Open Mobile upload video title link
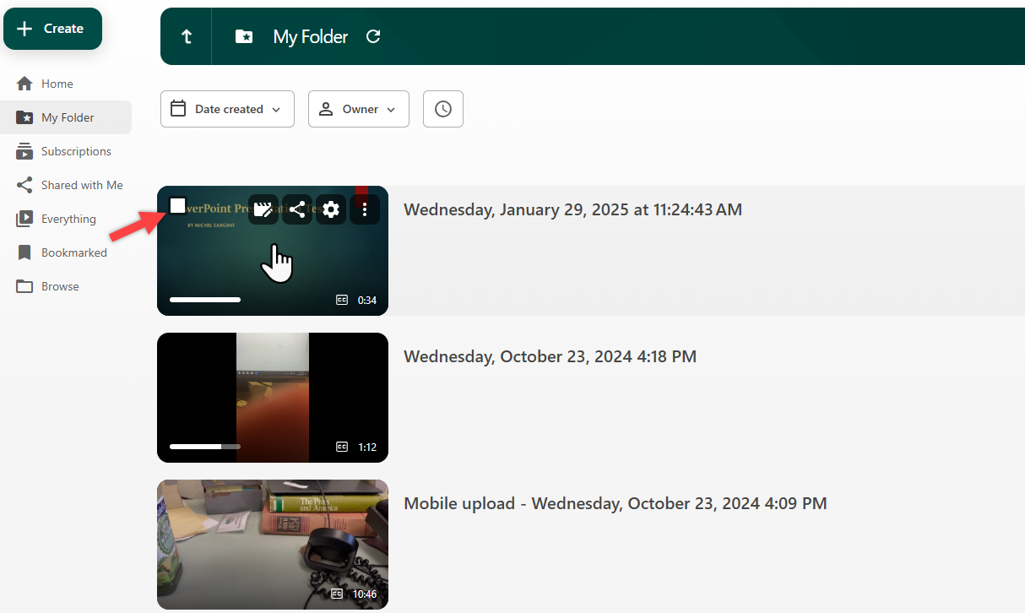 point(615,503)
